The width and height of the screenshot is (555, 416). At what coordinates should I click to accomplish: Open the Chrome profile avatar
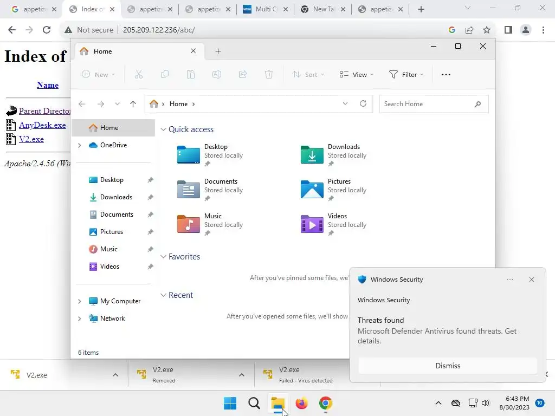coord(526,30)
